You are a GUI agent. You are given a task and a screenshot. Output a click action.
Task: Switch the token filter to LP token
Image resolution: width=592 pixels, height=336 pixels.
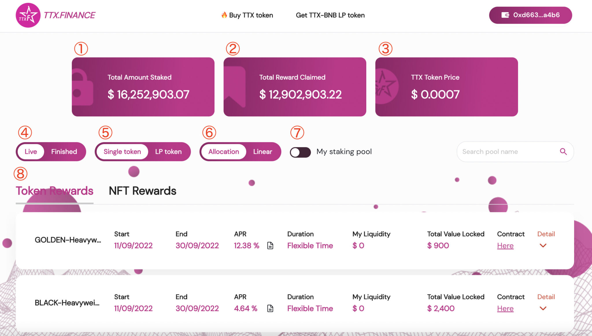pyautogui.click(x=168, y=151)
